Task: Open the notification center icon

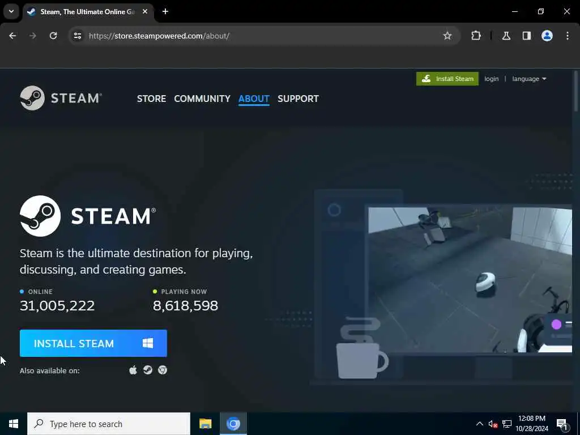Action: click(x=562, y=424)
